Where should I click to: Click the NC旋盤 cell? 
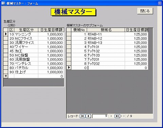26,55
